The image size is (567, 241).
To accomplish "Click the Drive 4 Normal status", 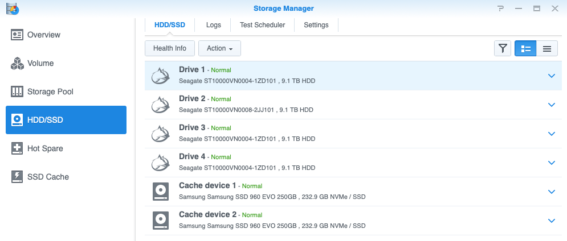I will tap(221, 157).
